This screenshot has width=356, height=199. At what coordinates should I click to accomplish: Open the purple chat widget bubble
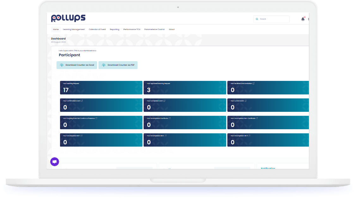(x=55, y=162)
